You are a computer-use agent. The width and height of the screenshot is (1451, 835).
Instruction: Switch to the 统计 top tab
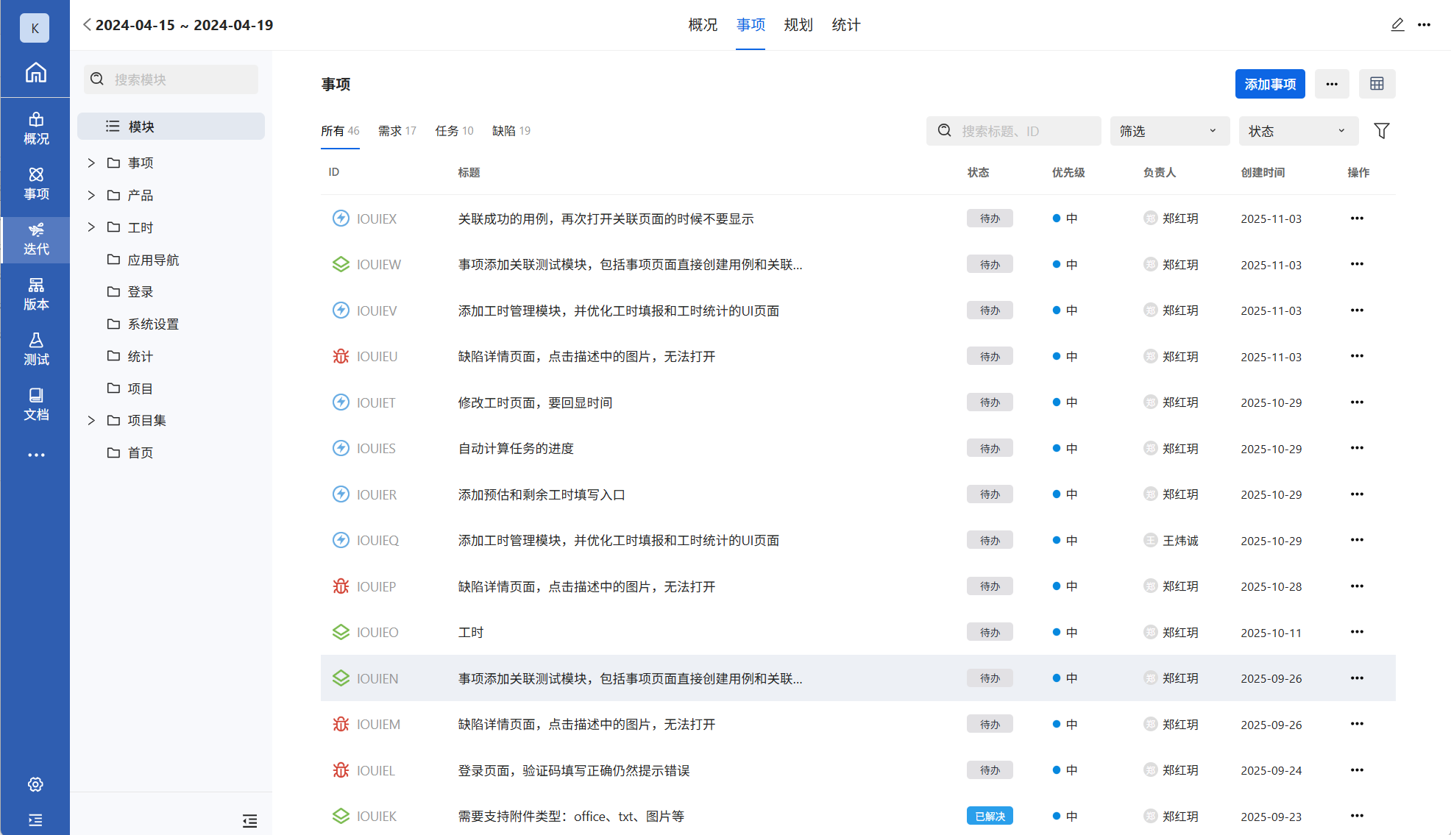845,25
